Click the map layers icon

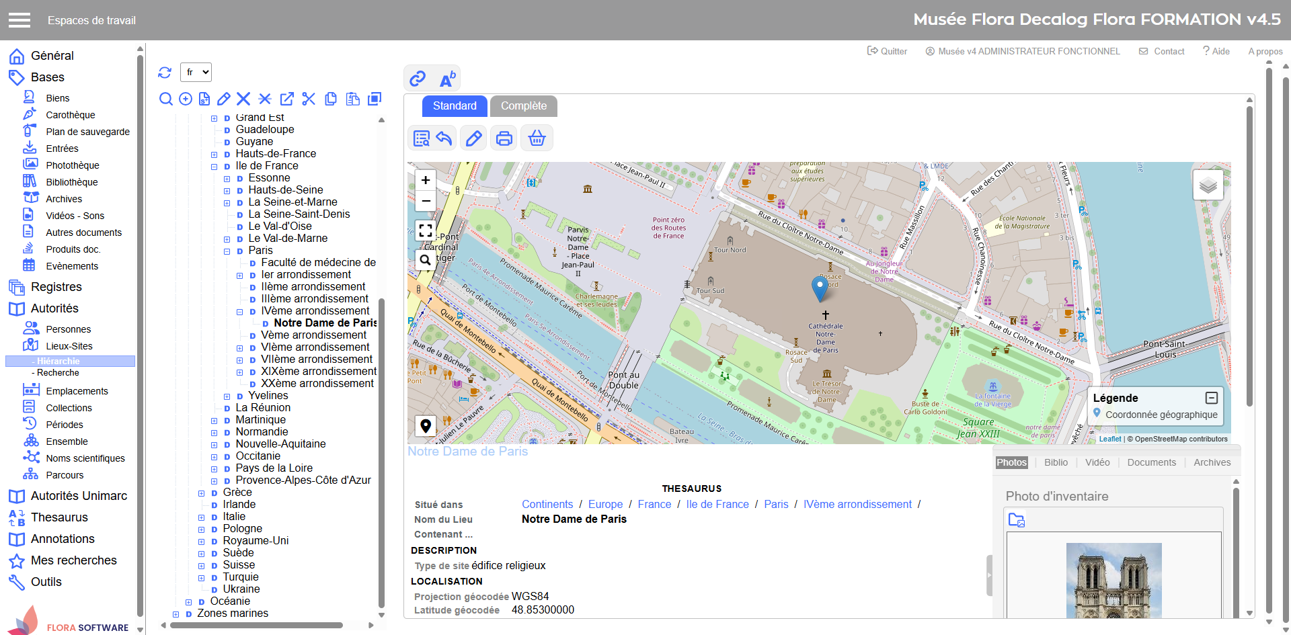[1208, 185]
